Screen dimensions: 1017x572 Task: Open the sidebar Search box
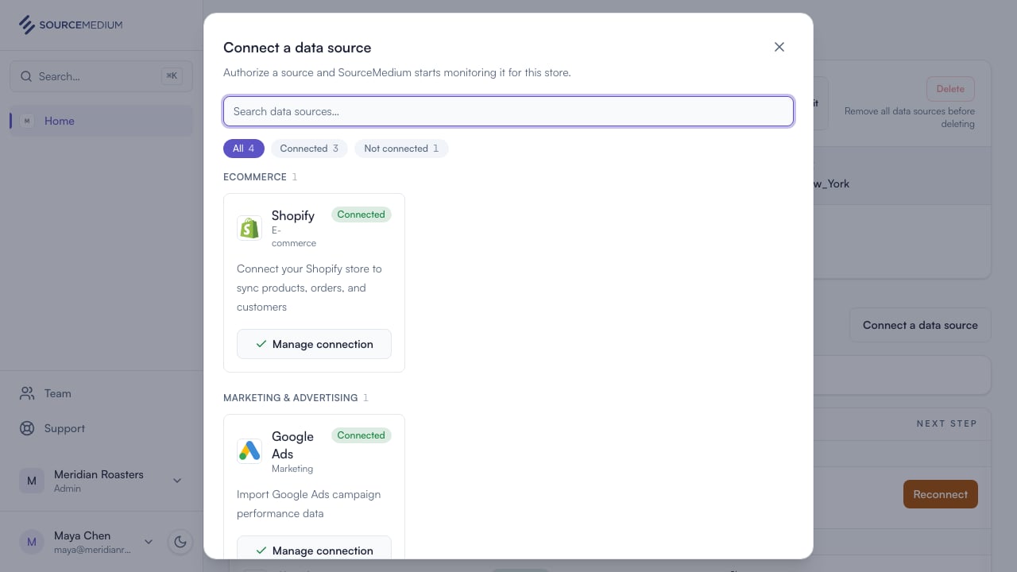click(101, 76)
